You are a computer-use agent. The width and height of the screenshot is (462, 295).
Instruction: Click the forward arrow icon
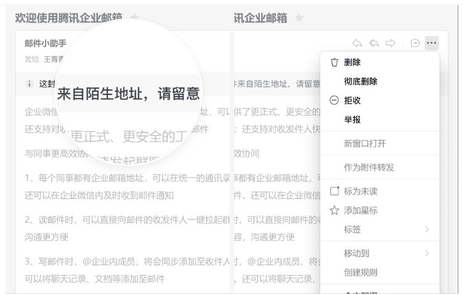coord(389,43)
